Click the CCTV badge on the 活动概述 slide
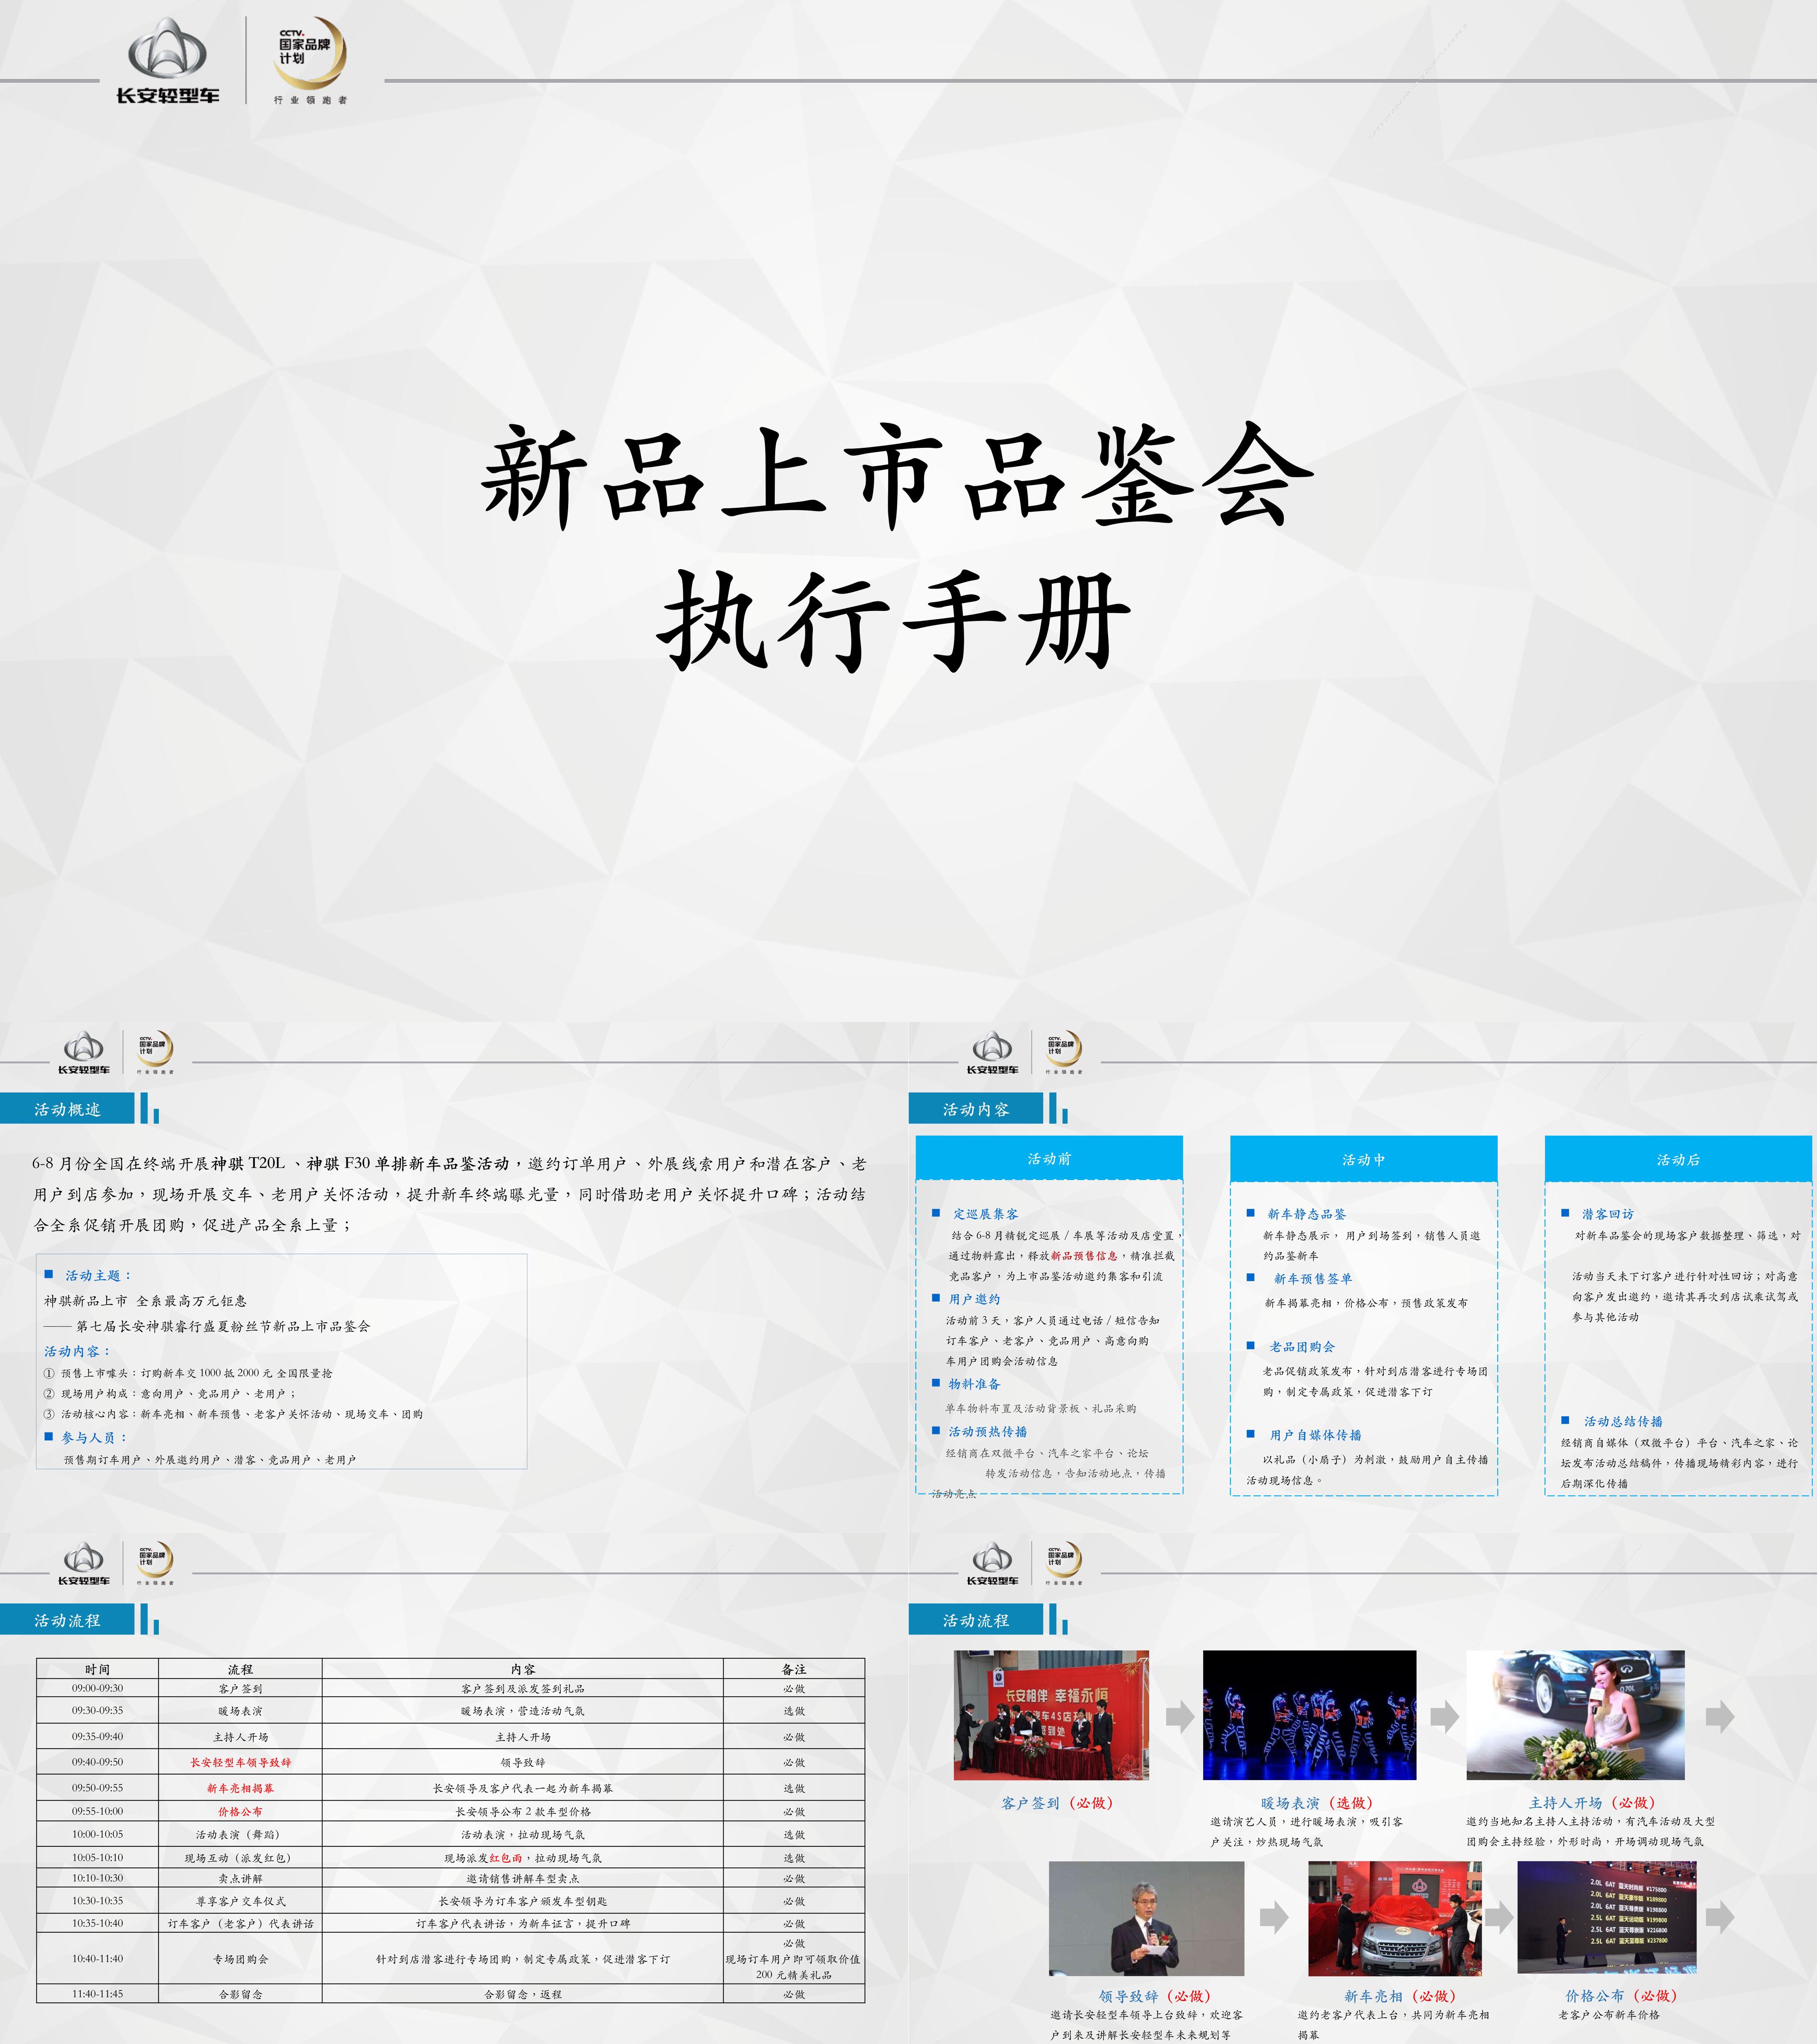Image resolution: width=1817 pixels, height=2044 pixels. tap(155, 1052)
